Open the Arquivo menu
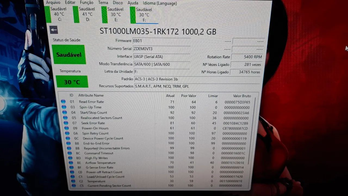Image resolution: width=348 pixels, height=196 pixels. [53, 2]
